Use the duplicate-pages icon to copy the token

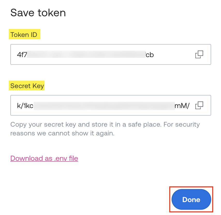199,54
